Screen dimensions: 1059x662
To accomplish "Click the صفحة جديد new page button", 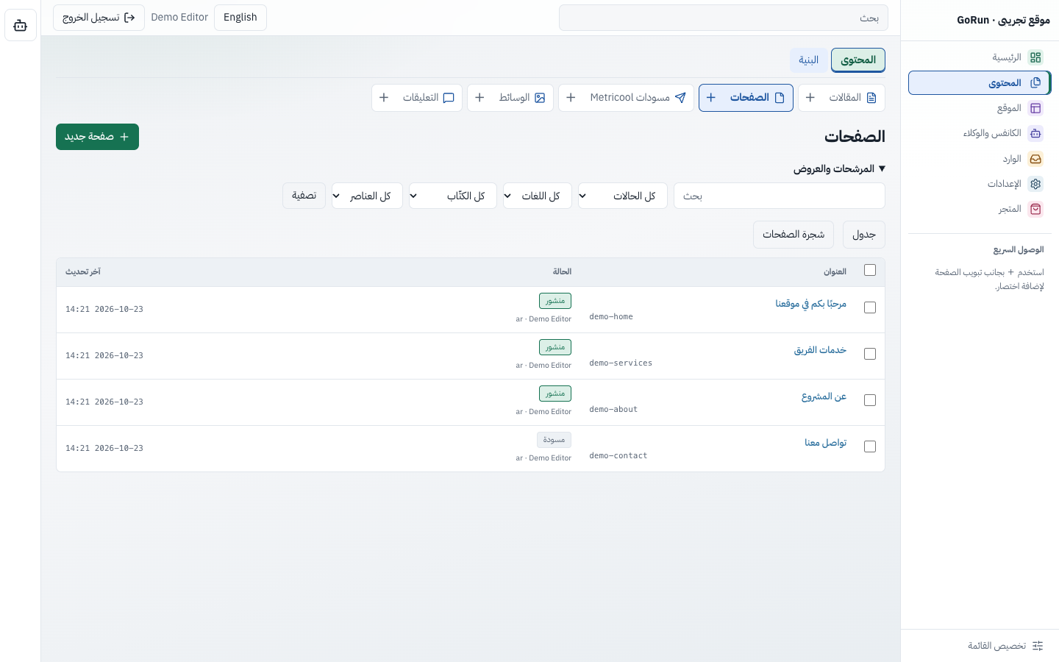I will click(x=97, y=137).
